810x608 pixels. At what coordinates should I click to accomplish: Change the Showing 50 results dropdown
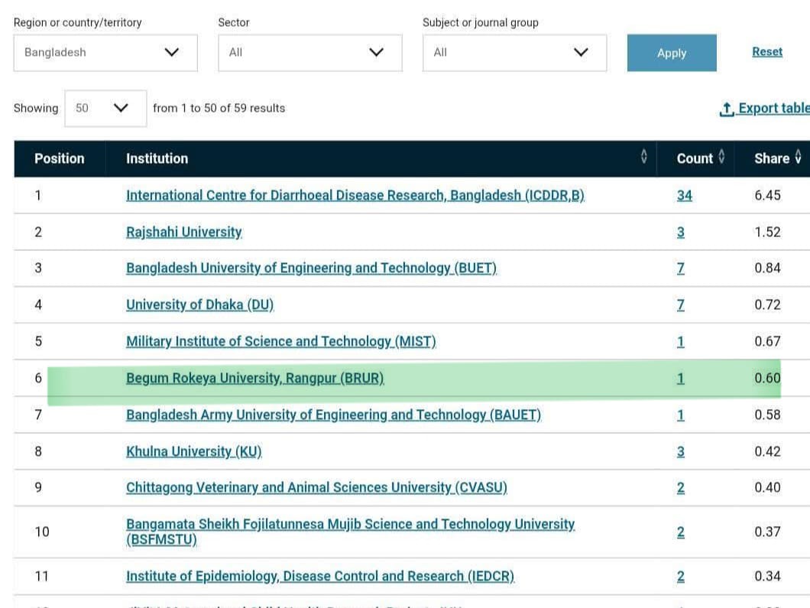[105, 108]
